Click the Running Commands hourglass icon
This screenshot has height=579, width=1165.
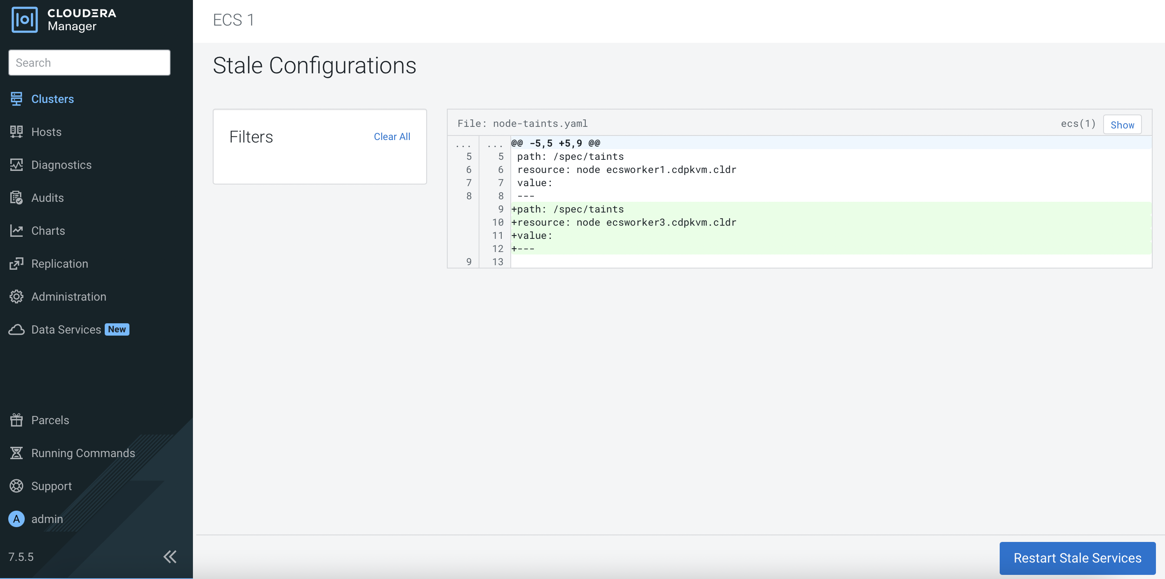16,453
